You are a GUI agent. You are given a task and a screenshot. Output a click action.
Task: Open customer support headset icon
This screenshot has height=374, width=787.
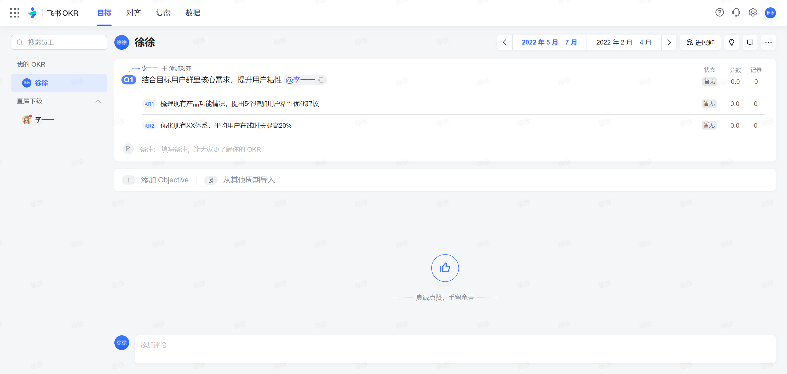coord(736,13)
